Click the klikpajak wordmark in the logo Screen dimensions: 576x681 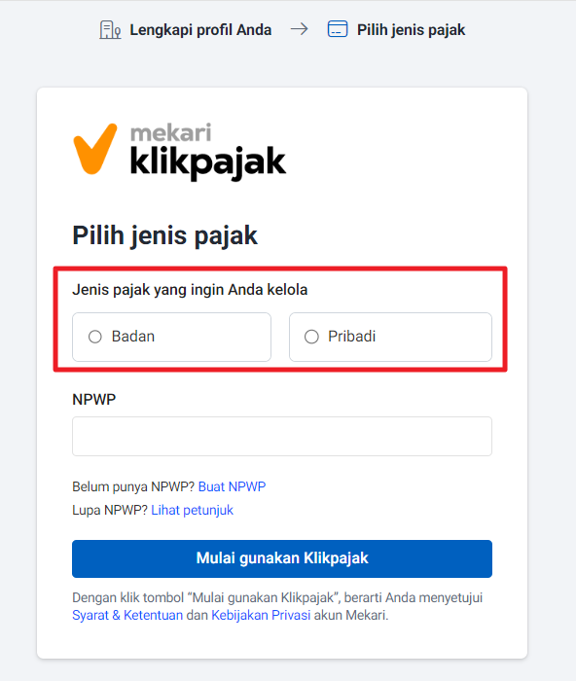coord(207,162)
